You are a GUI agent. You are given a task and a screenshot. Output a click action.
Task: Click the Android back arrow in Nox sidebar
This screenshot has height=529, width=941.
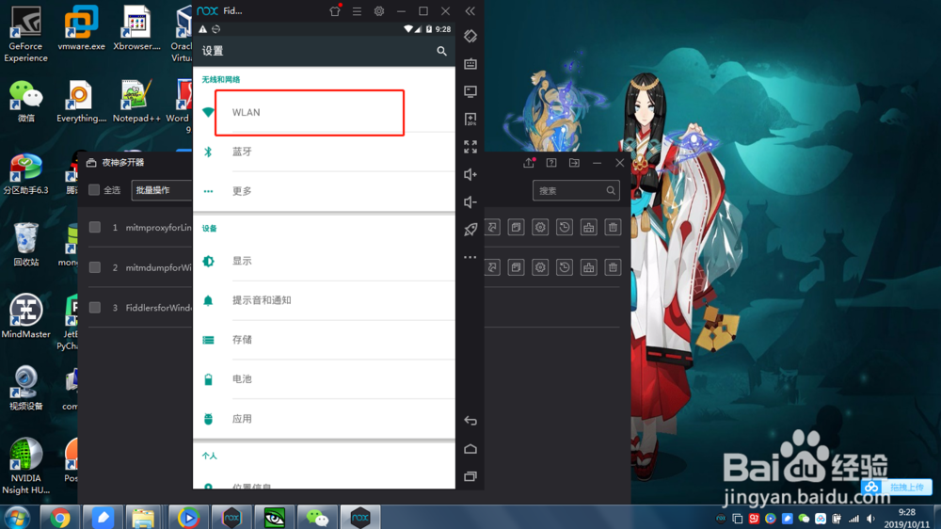click(x=470, y=421)
